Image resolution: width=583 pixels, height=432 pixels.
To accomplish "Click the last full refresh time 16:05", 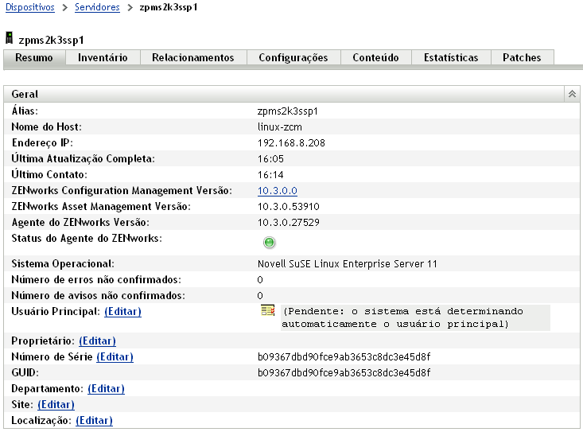I will coord(270,159).
